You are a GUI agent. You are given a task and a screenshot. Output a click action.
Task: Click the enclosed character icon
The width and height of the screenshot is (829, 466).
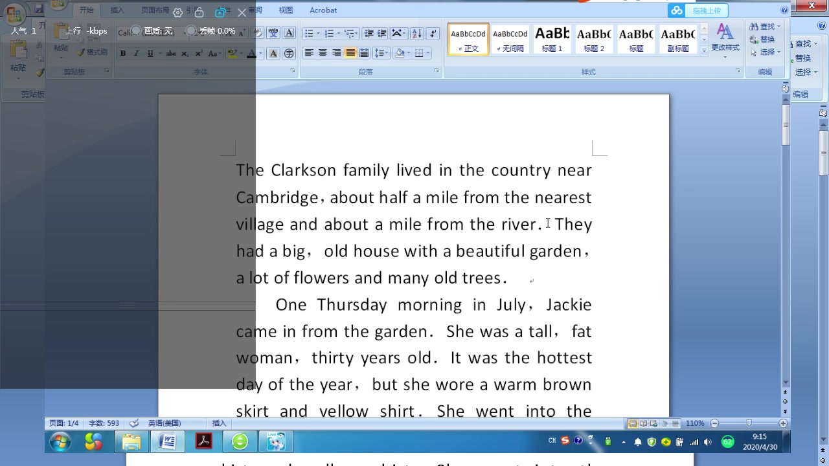pos(289,54)
